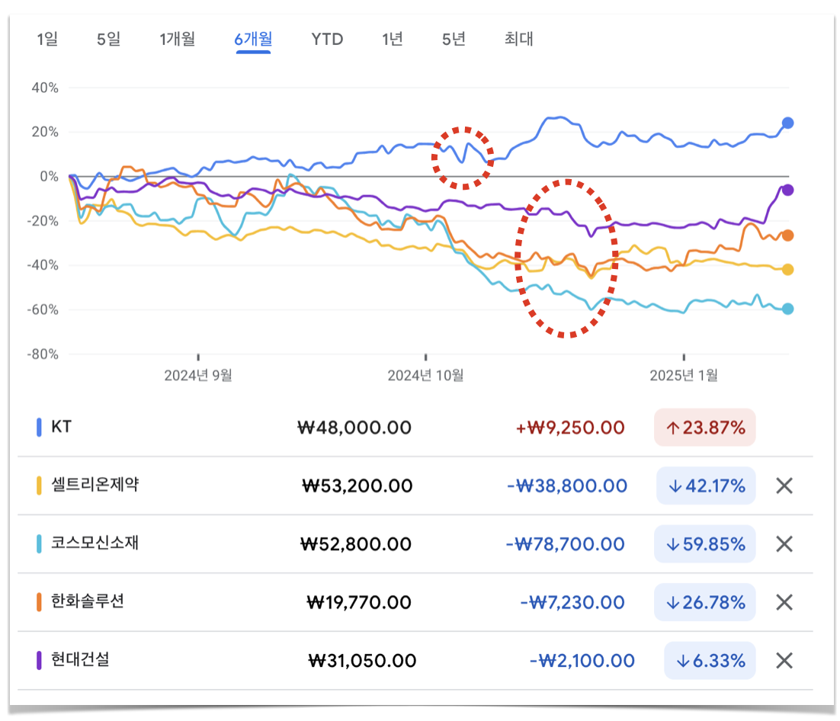Click the ↓59.85% change badge
This screenshot has width=840, height=721.
point(705,544)
